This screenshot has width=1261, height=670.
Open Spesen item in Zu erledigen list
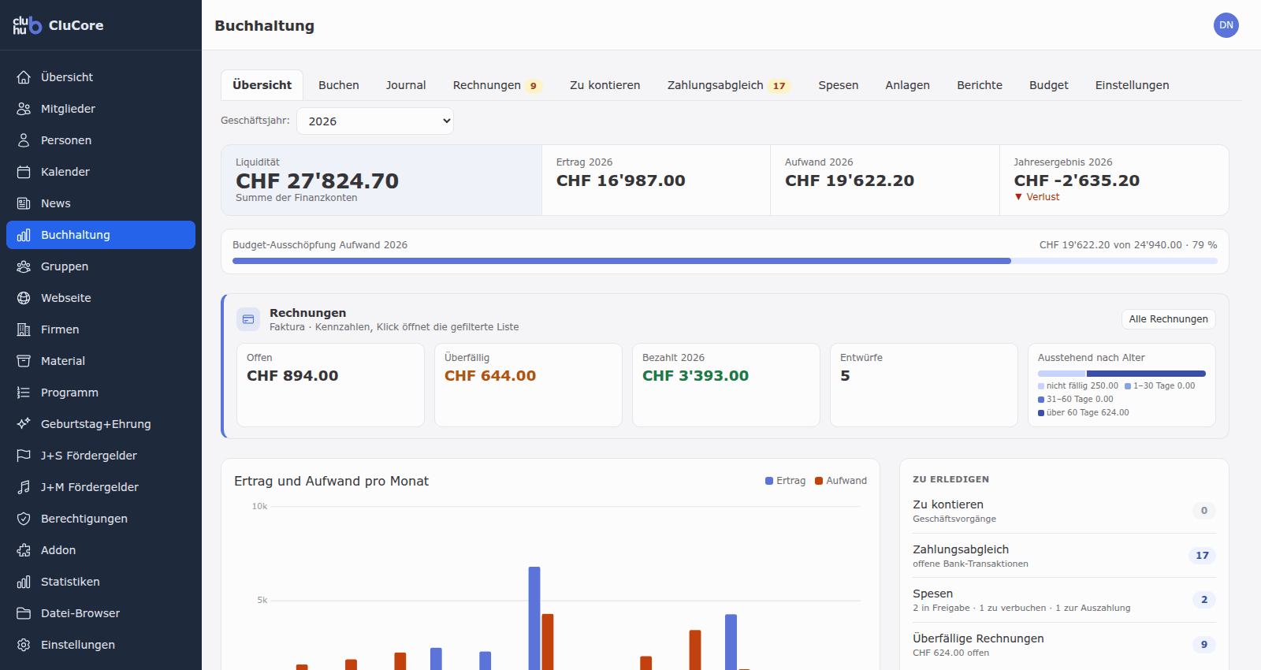1064,600
